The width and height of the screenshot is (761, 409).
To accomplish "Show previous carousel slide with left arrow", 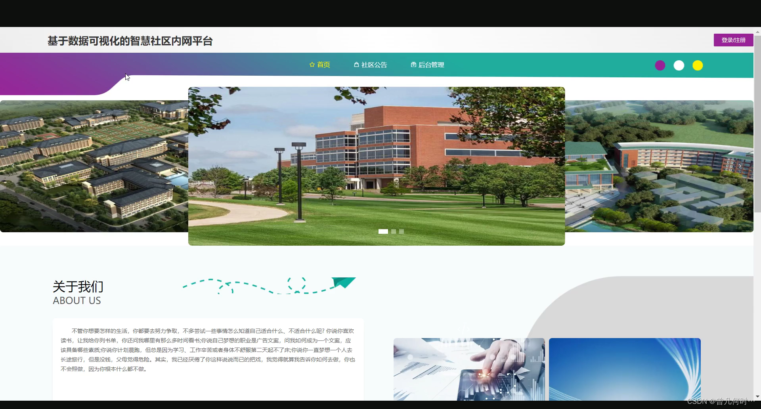I will (13, 166).
